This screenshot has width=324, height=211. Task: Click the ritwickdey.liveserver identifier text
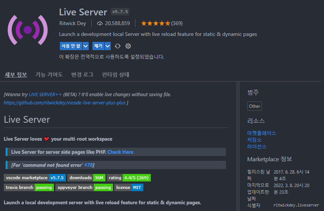[x=296, y=205]
